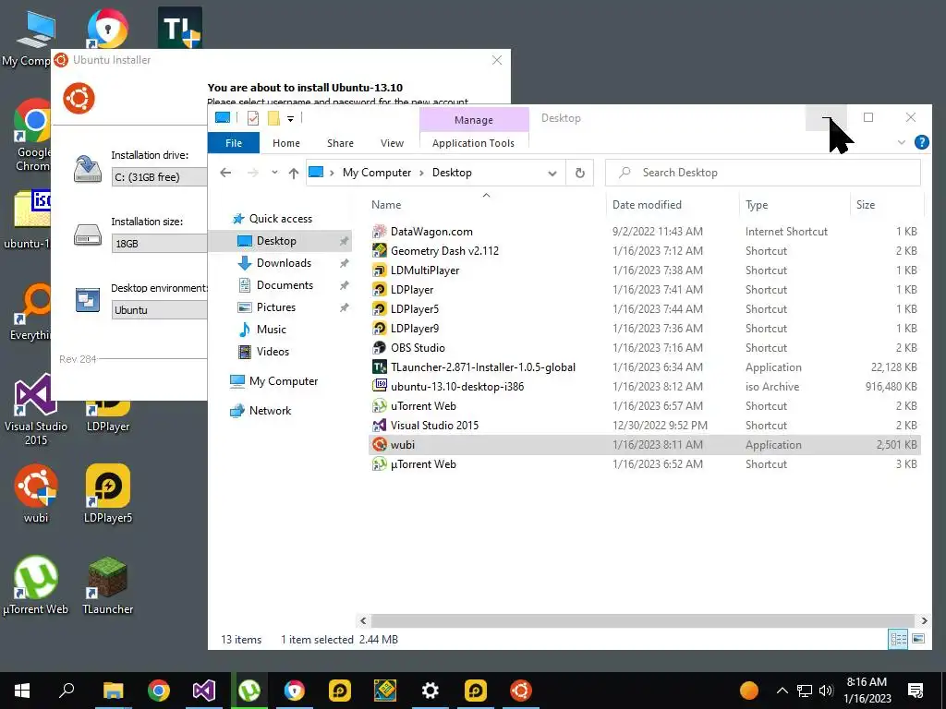Open the address bar history dropdown
This screenshot has width=946, height=709.
pyautogui.click(x=552, y=173)
